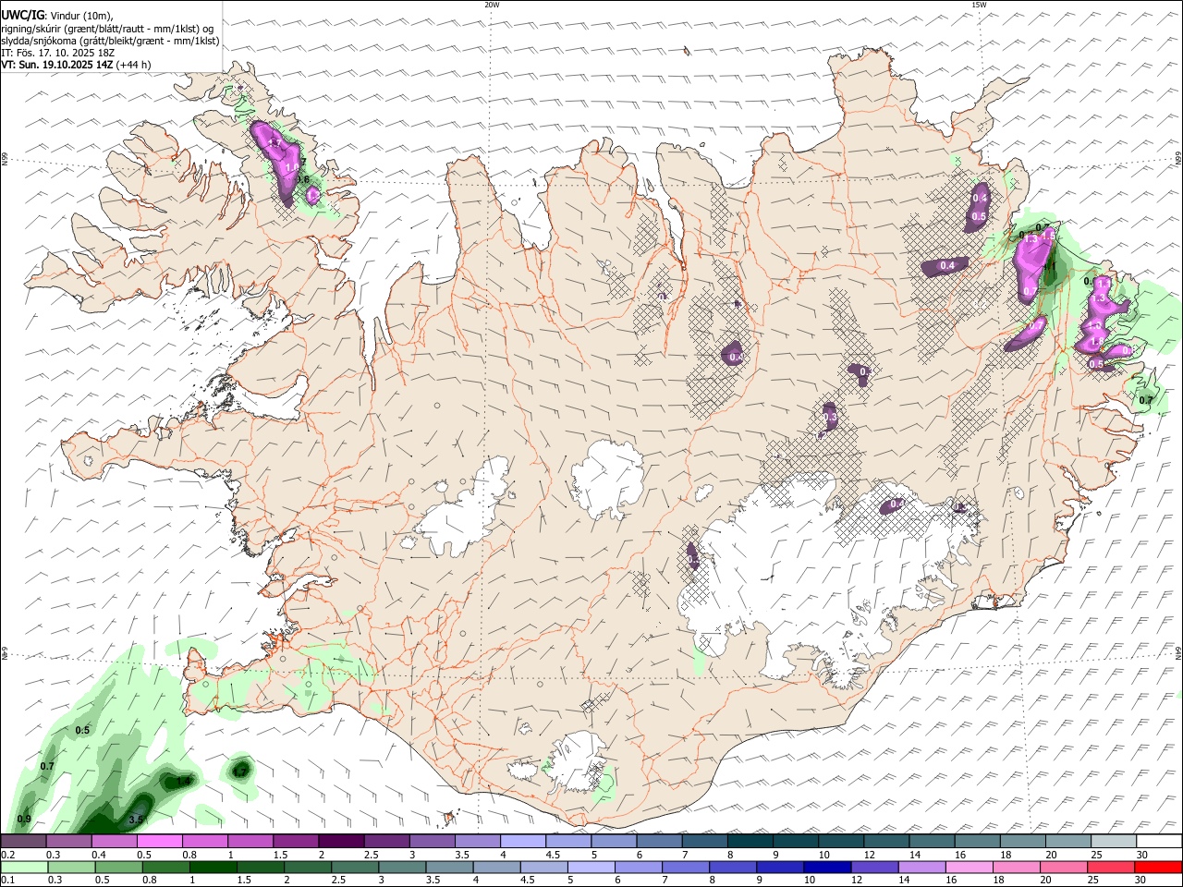Viewport: 1183px width, 887px height.
Task: Click the 12 label in snow legend
Action: pos(869,855)
